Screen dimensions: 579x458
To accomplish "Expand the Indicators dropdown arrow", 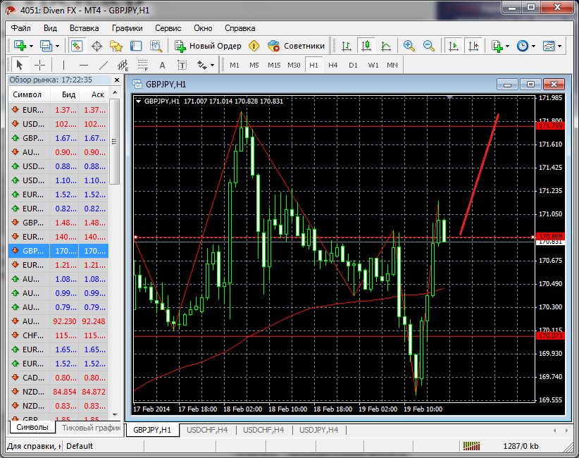I will pyautogui.click(x=507, y=47).
